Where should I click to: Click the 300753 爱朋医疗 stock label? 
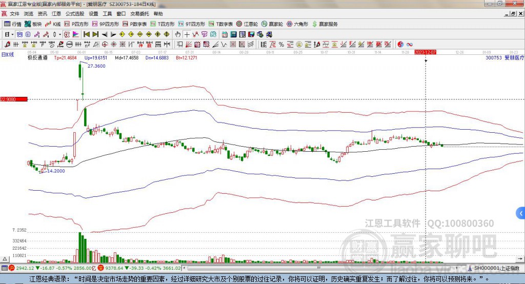(504, 58)
